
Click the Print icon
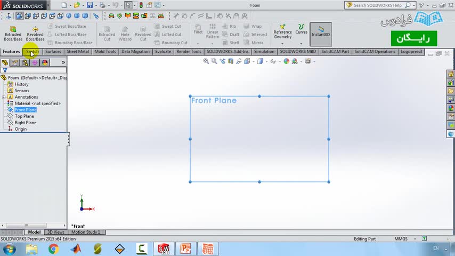point(102,5)
